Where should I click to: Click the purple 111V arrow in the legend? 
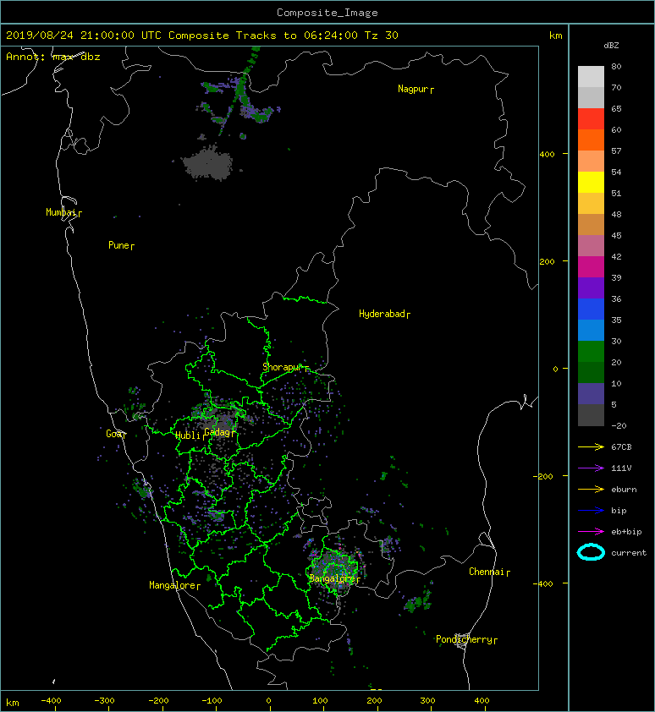coord(591,468)
